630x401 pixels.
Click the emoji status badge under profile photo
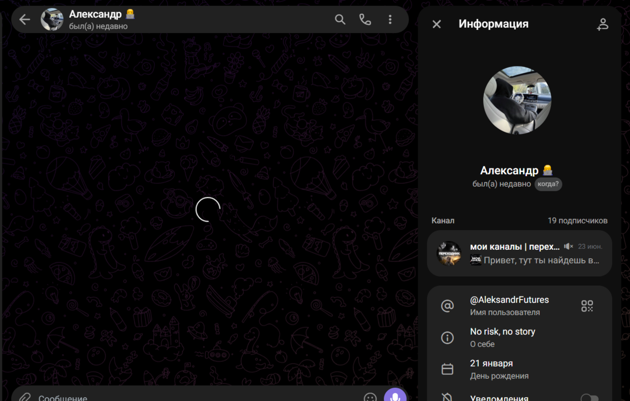coord(548,170)
